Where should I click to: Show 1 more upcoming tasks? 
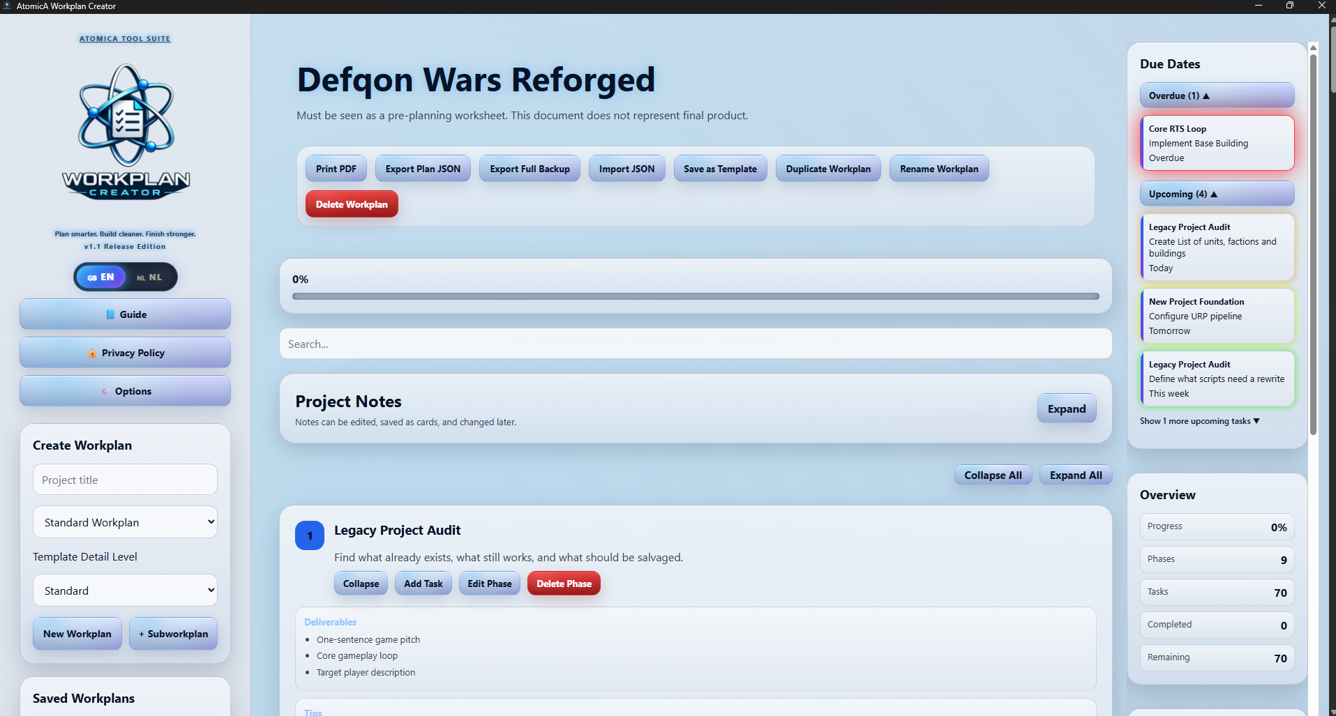coord(1199,421)
